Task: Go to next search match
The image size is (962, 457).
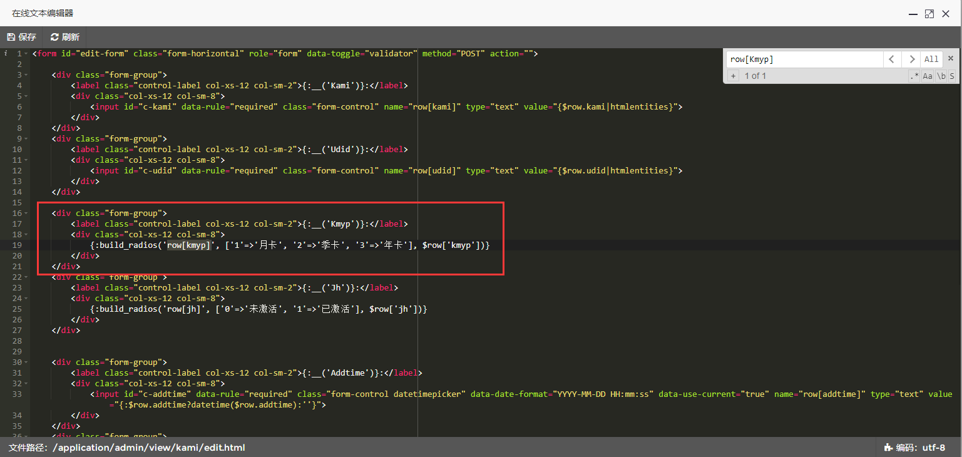Action: pyautogui.click(x=911, y=59)
